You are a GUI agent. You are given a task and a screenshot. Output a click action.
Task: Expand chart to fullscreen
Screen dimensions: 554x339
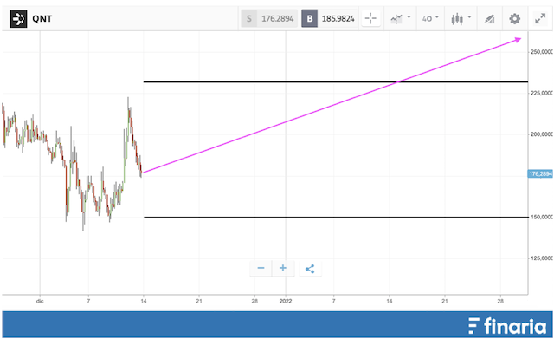540,18
